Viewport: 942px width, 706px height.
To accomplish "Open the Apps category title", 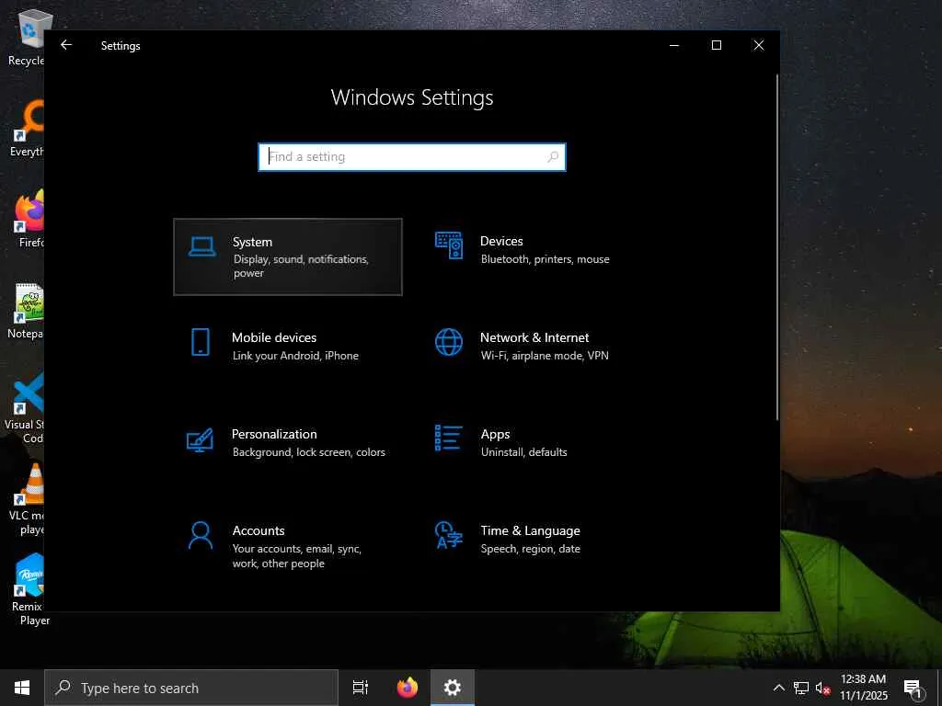I will (495, 434).
